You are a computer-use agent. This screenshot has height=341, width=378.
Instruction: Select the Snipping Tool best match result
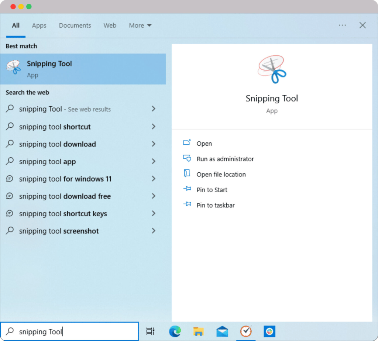click(x=83, y=69)
